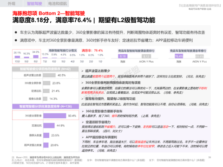Click arrow bullet beside 超声波雷达数量少
The height and width of the screenshot is (167, 223).
point(82,71)
